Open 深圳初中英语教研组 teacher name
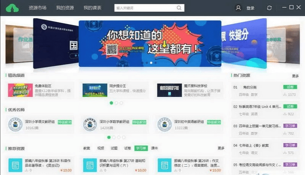305x175 pixels. tap(189, 121)
